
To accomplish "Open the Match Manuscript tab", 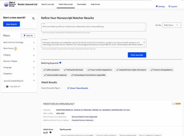I will [x=66, y=4].
